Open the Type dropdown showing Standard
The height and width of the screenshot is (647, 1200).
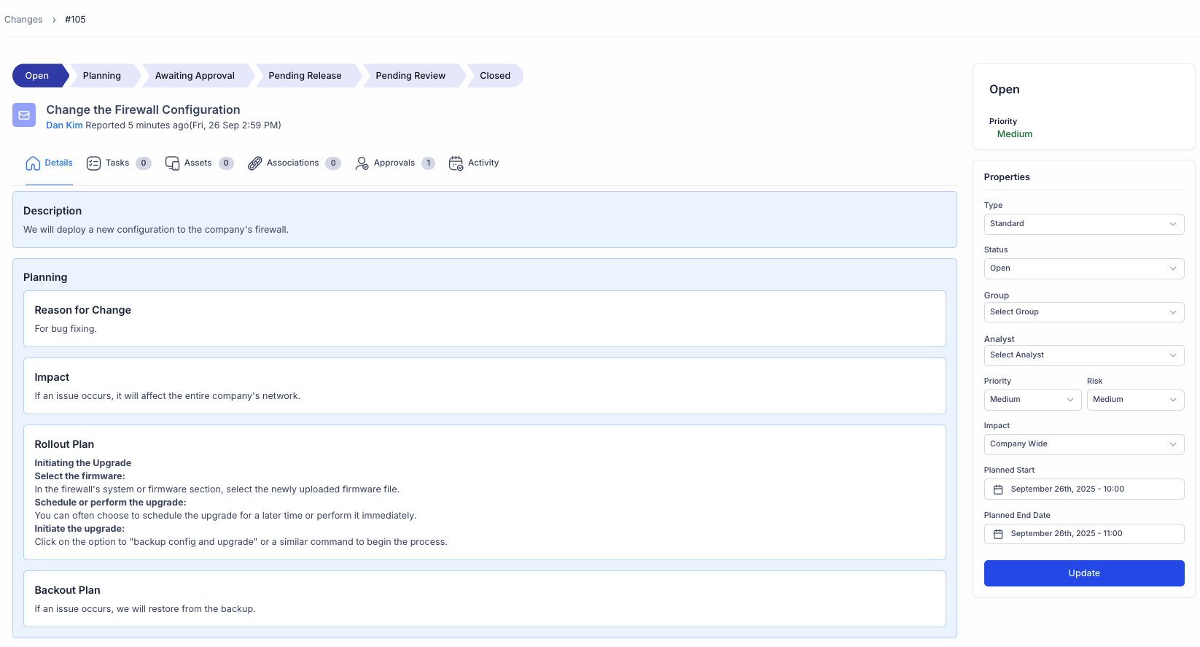(x=1083, y=224)
